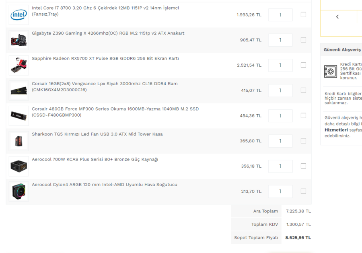Click the secure shopping safe icon
Viewport: 362px width, 253px height.
331,72
